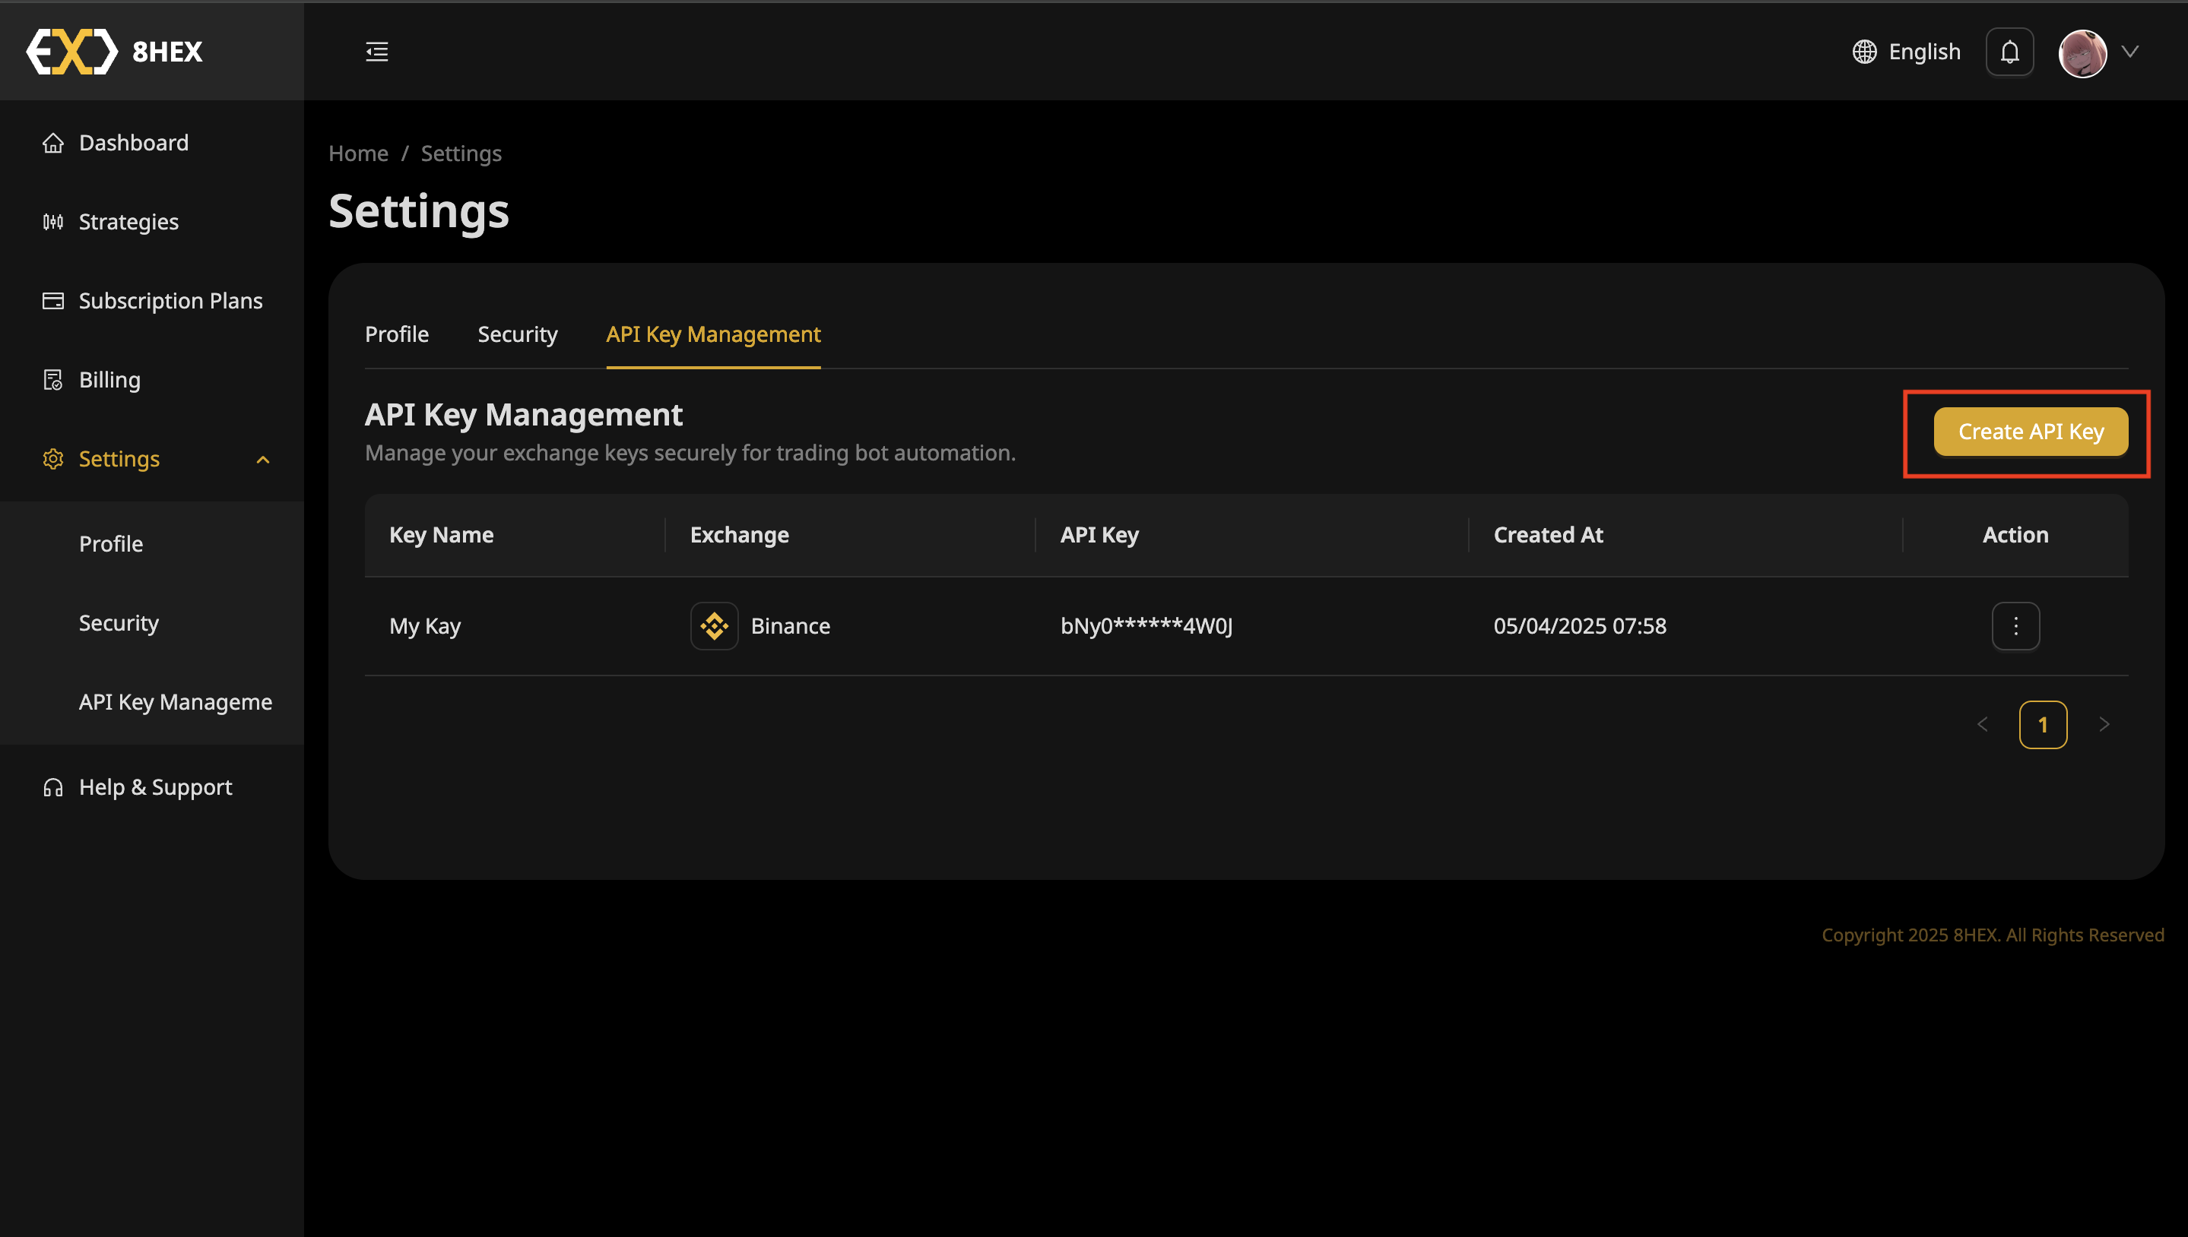Click the Billing icon in sidebar

(52, 379)
